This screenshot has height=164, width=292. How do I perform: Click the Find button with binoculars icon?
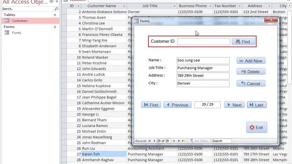coord(243,41)
